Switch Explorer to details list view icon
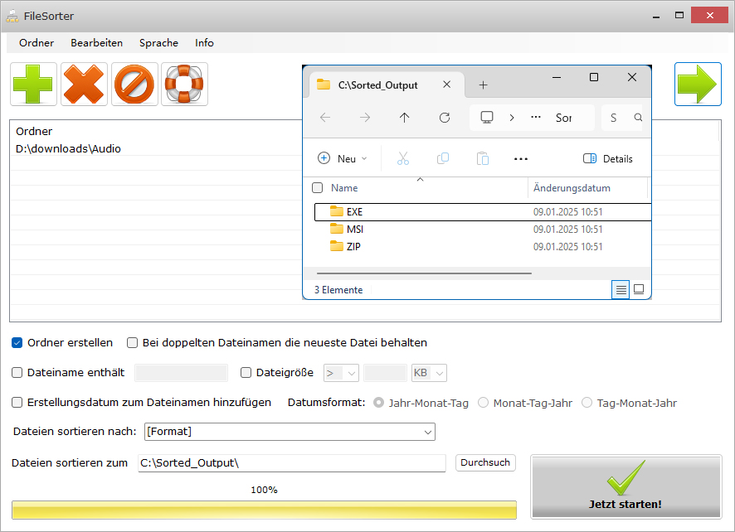This screenshot has height=532, width=735. [x=621, y=290]
